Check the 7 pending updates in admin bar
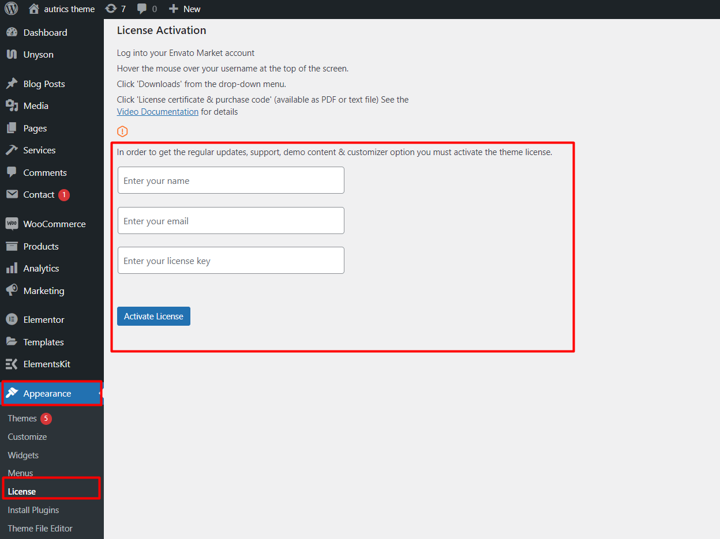This screenshot has height=539, width=720. pyautogui.click(x=115, y=9)
